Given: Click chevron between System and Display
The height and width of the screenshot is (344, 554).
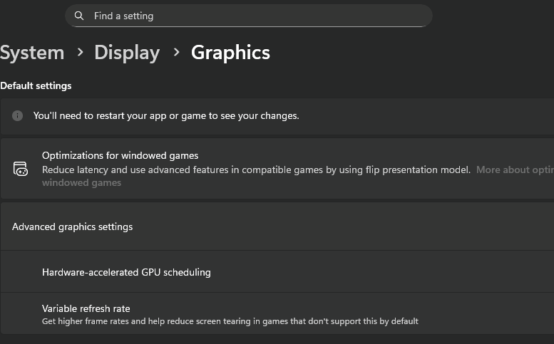Looking at the screenshot, I should coord(80,53).
